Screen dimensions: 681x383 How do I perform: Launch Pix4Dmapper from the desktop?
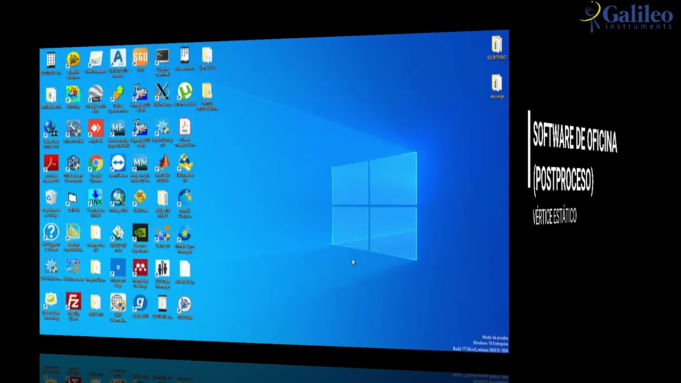point(95,61)
